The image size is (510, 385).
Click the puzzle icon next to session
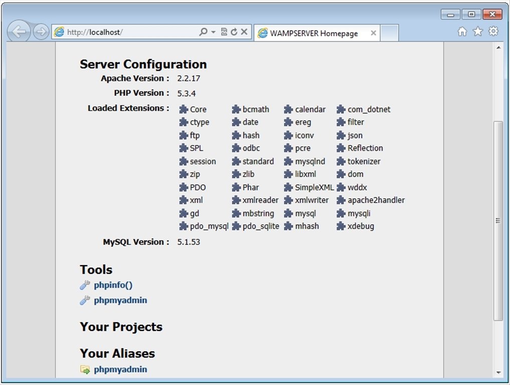[x=184, y=161]
